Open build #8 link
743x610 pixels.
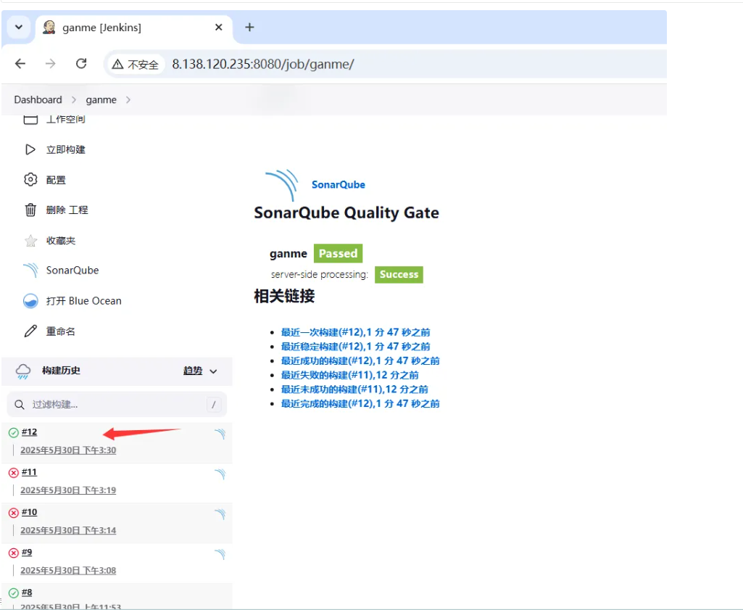click(27, 593)
